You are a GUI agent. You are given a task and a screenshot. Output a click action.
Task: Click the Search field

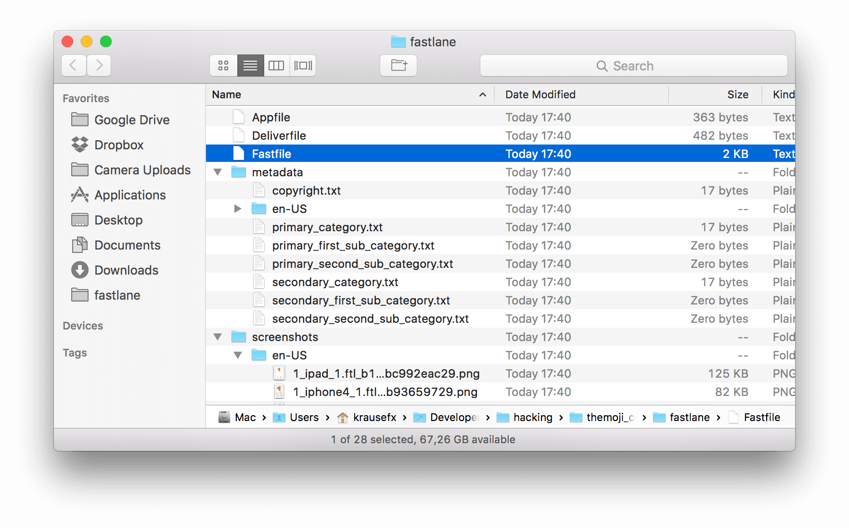click(633, 66)
